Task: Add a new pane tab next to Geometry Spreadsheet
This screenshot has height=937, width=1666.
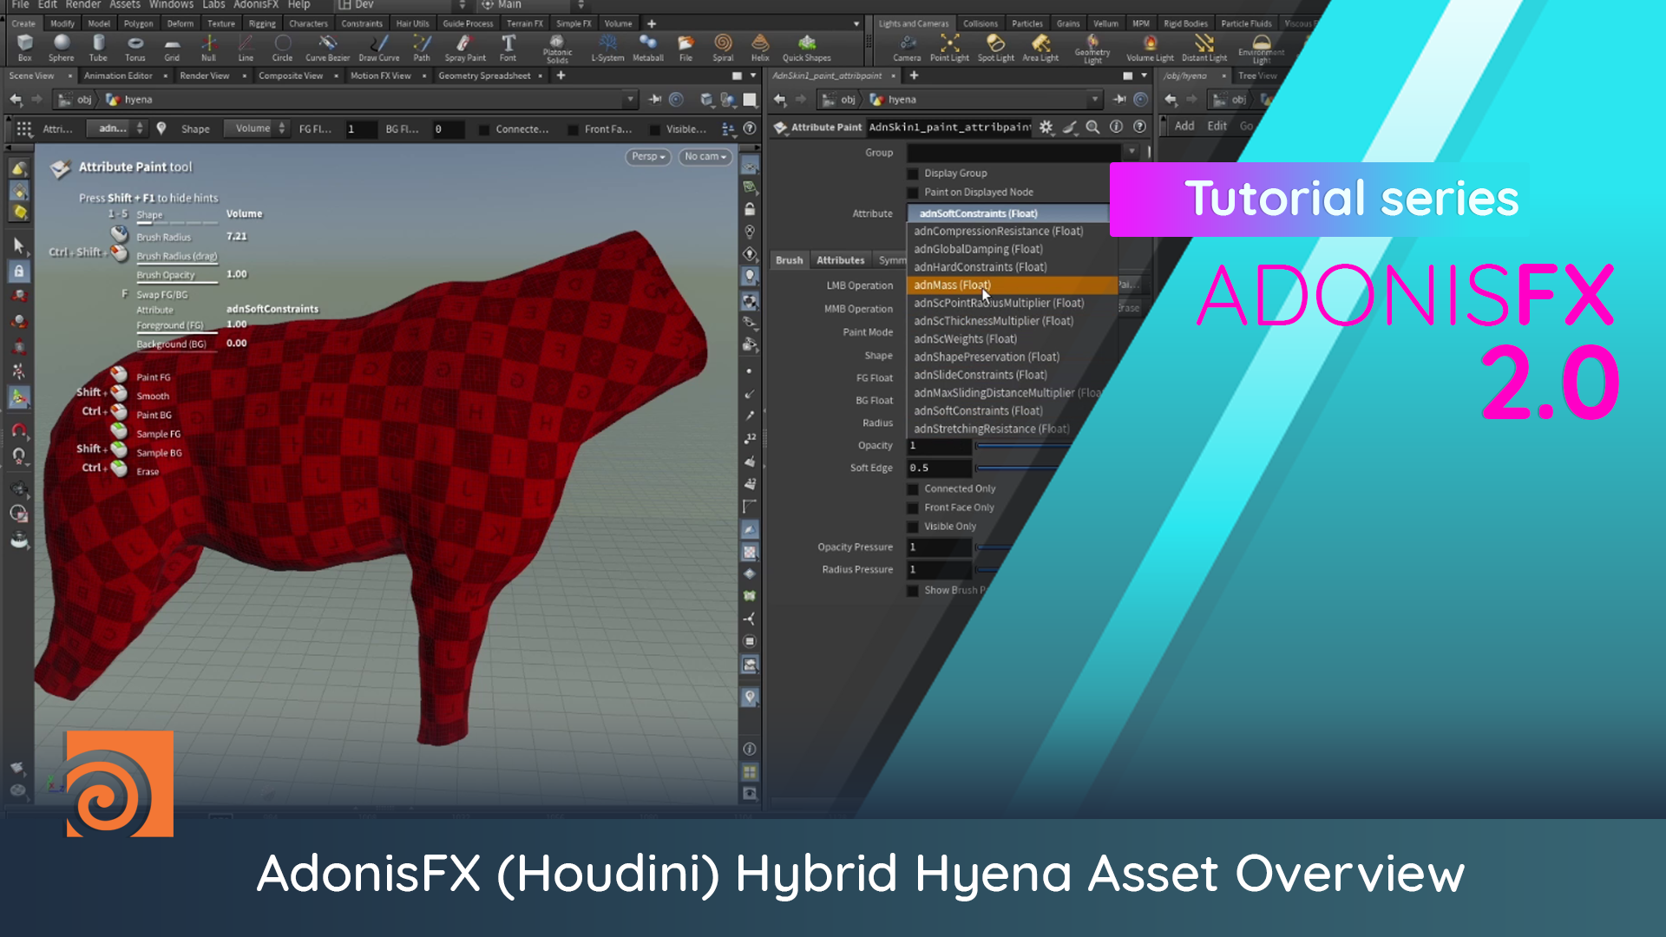Action: point(561,76)
